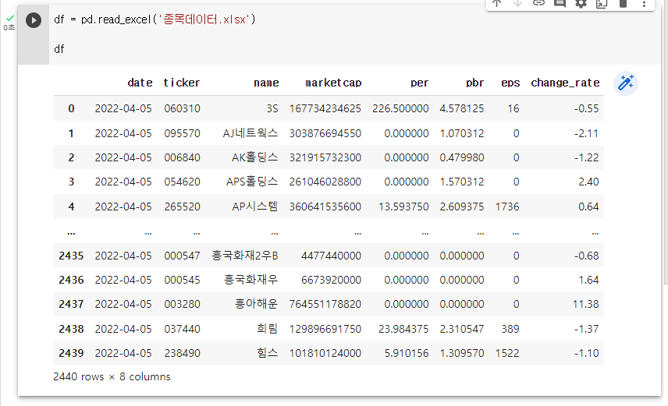Click ticker value '238490'
Image resolution: width=668 pixels, height=406 pixels.
pos(182,353)
